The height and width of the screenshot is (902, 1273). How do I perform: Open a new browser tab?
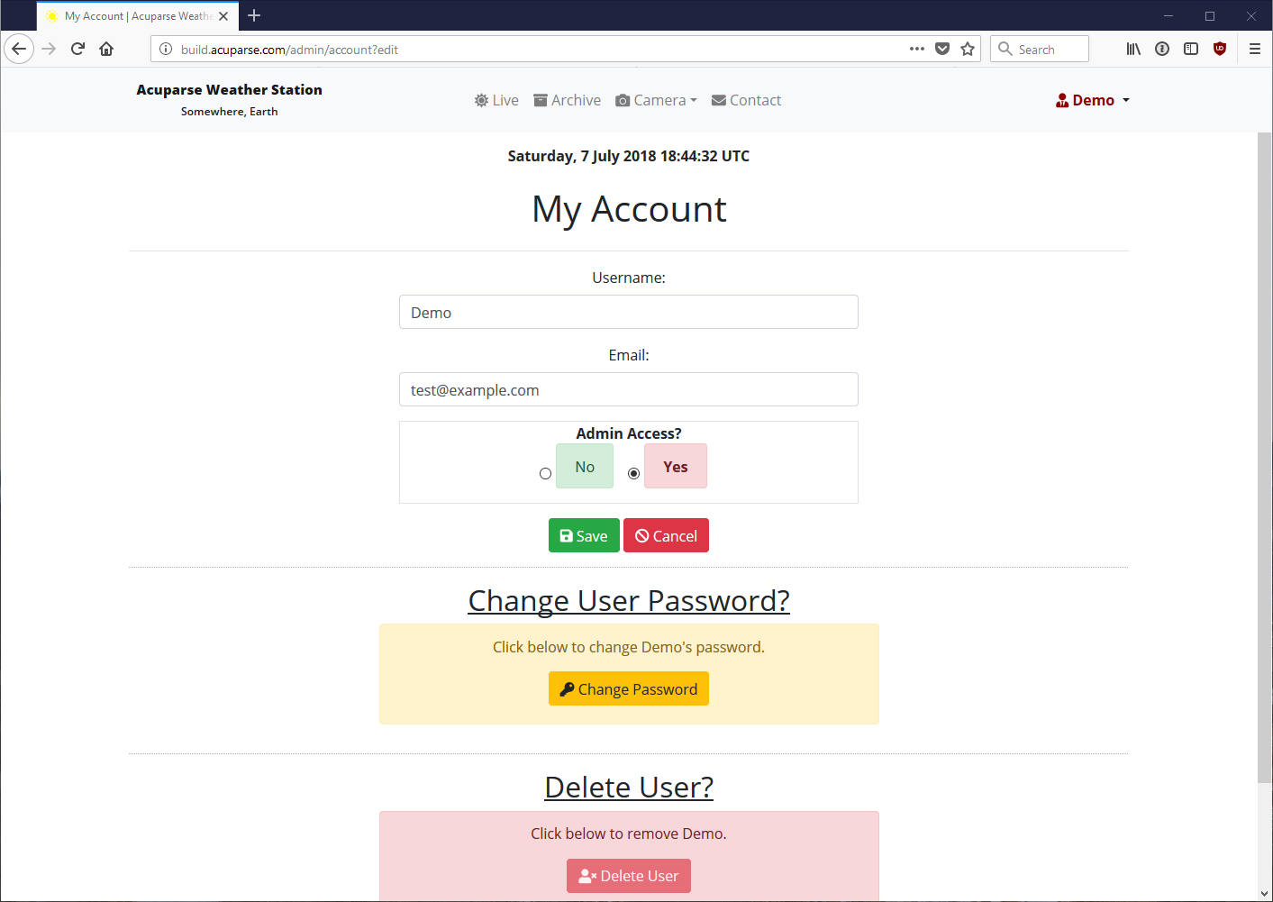click(x=254, y=15)
